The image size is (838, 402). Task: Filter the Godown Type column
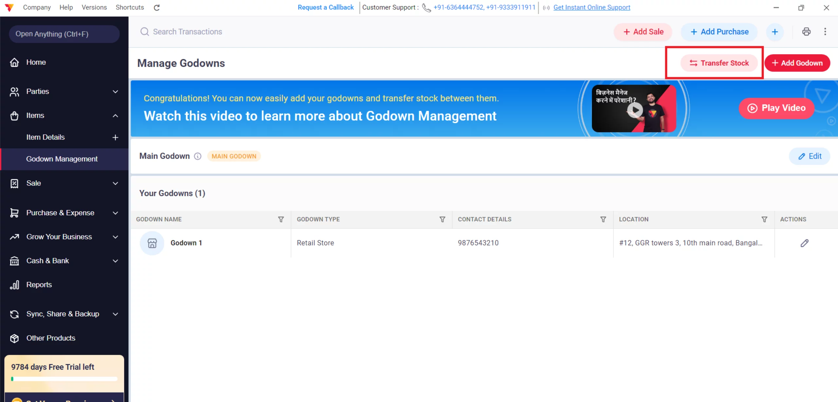pos(442,219)
